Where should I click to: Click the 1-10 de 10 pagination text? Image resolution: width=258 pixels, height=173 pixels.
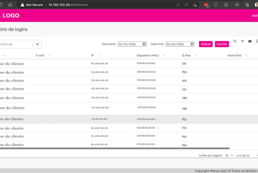click(x=243, y=155)
